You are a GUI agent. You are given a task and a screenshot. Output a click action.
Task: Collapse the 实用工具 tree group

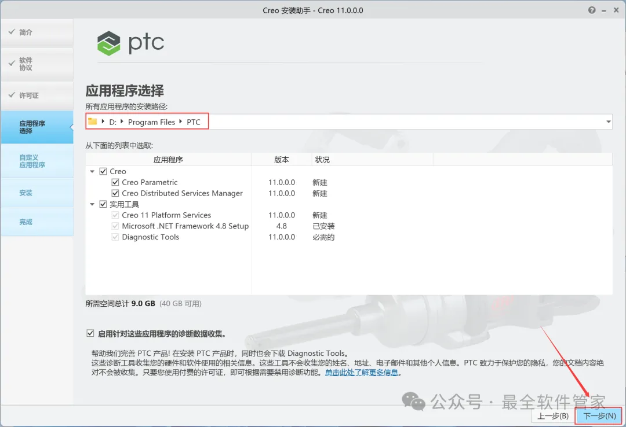[x=92, y=204]
